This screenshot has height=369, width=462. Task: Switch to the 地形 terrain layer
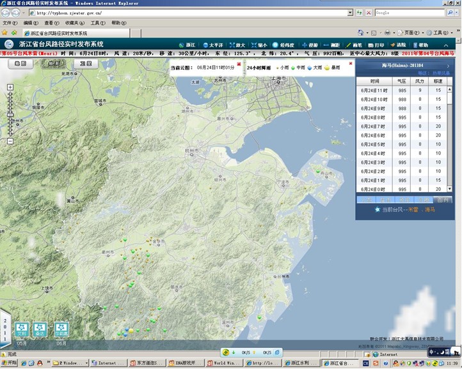(x=53, y=63)
